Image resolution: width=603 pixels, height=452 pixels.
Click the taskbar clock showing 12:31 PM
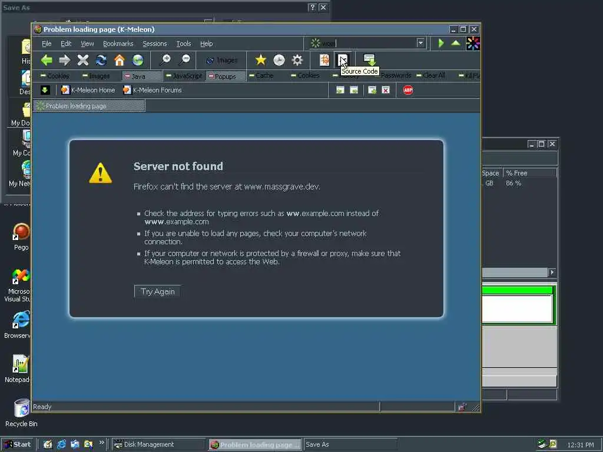pos(580,445)
